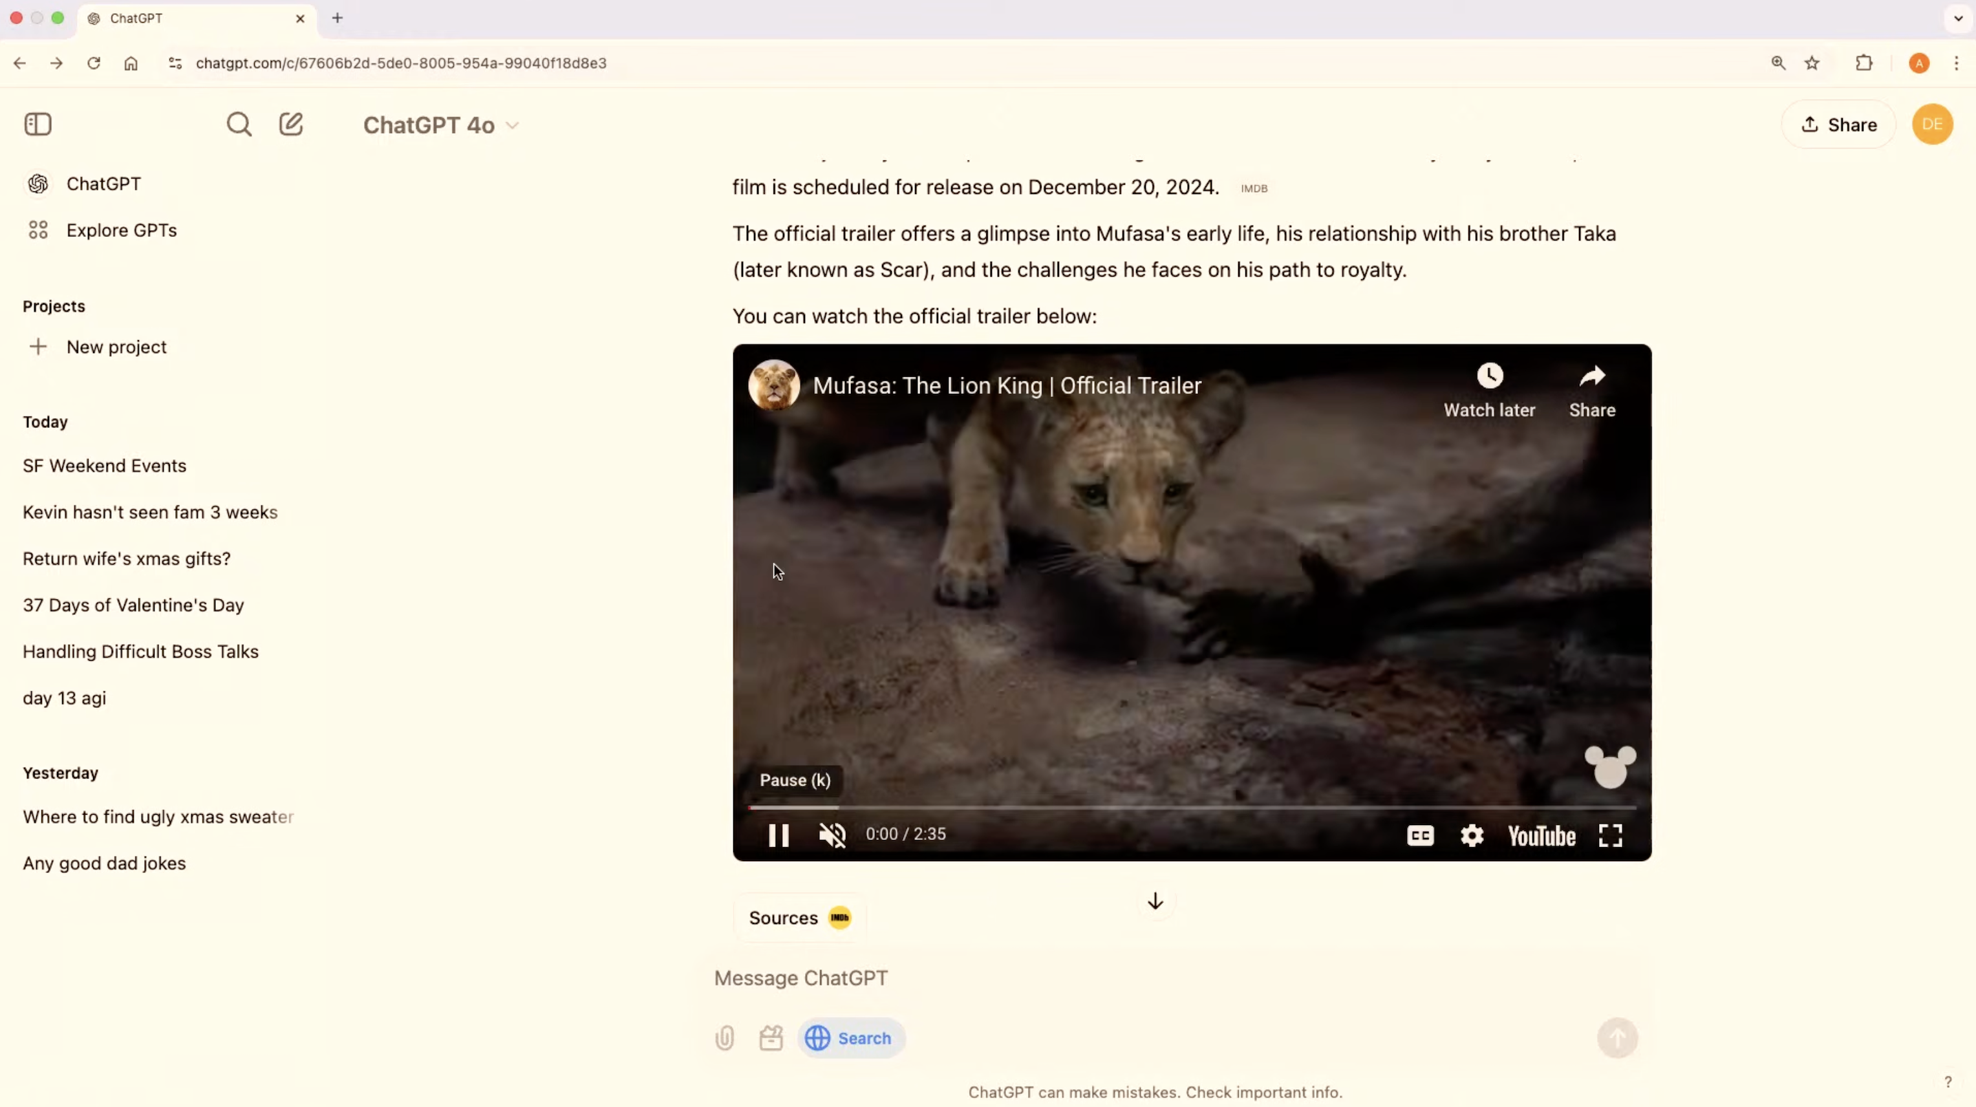Screen dimensions: 1976x1107
Task: Start a new chat with compose icon
Action: pyautogui.click(x=291, y=124)
